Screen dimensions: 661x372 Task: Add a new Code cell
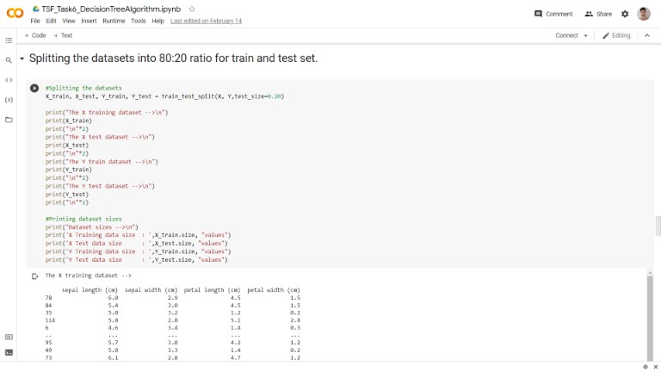pos(35,35)
